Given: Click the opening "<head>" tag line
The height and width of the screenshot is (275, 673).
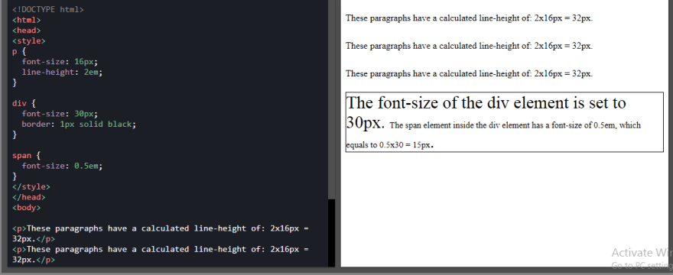Looking at the screenshot, I should pos(27,31).
